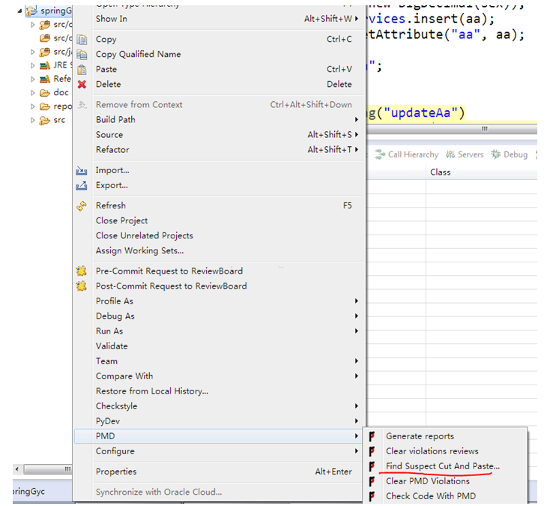Open the Profile As submenu

pyautogui.click(x=219, y=301)
